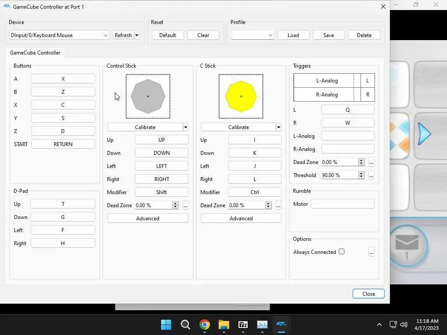Click empty L-Analog binding field
This screenshot has width=447, height=335.
click(x=348, y=136)
